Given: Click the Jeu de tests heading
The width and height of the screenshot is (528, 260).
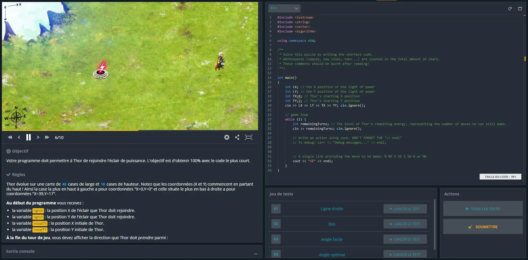Looking at the screenshot, I should pos(281,194).
